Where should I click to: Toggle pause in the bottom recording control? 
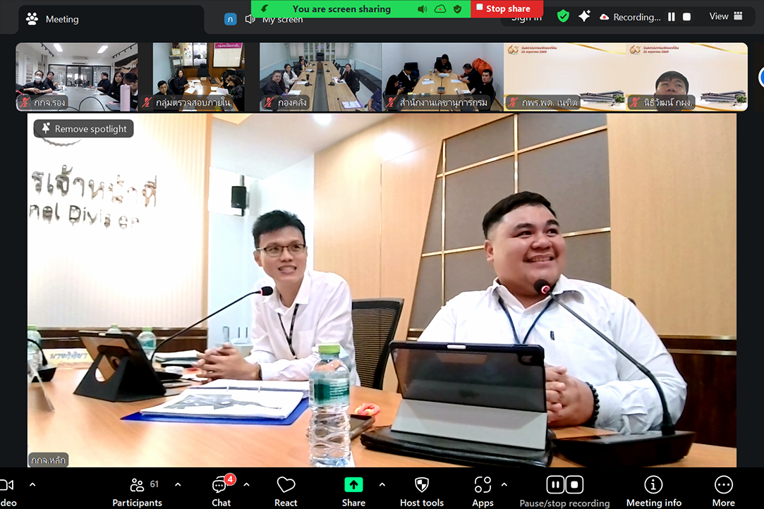[555, 484]
